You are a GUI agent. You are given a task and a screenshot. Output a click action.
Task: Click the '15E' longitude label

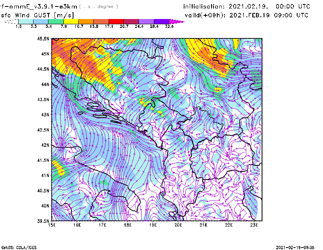pyautogui.click(x=52, y=225)
